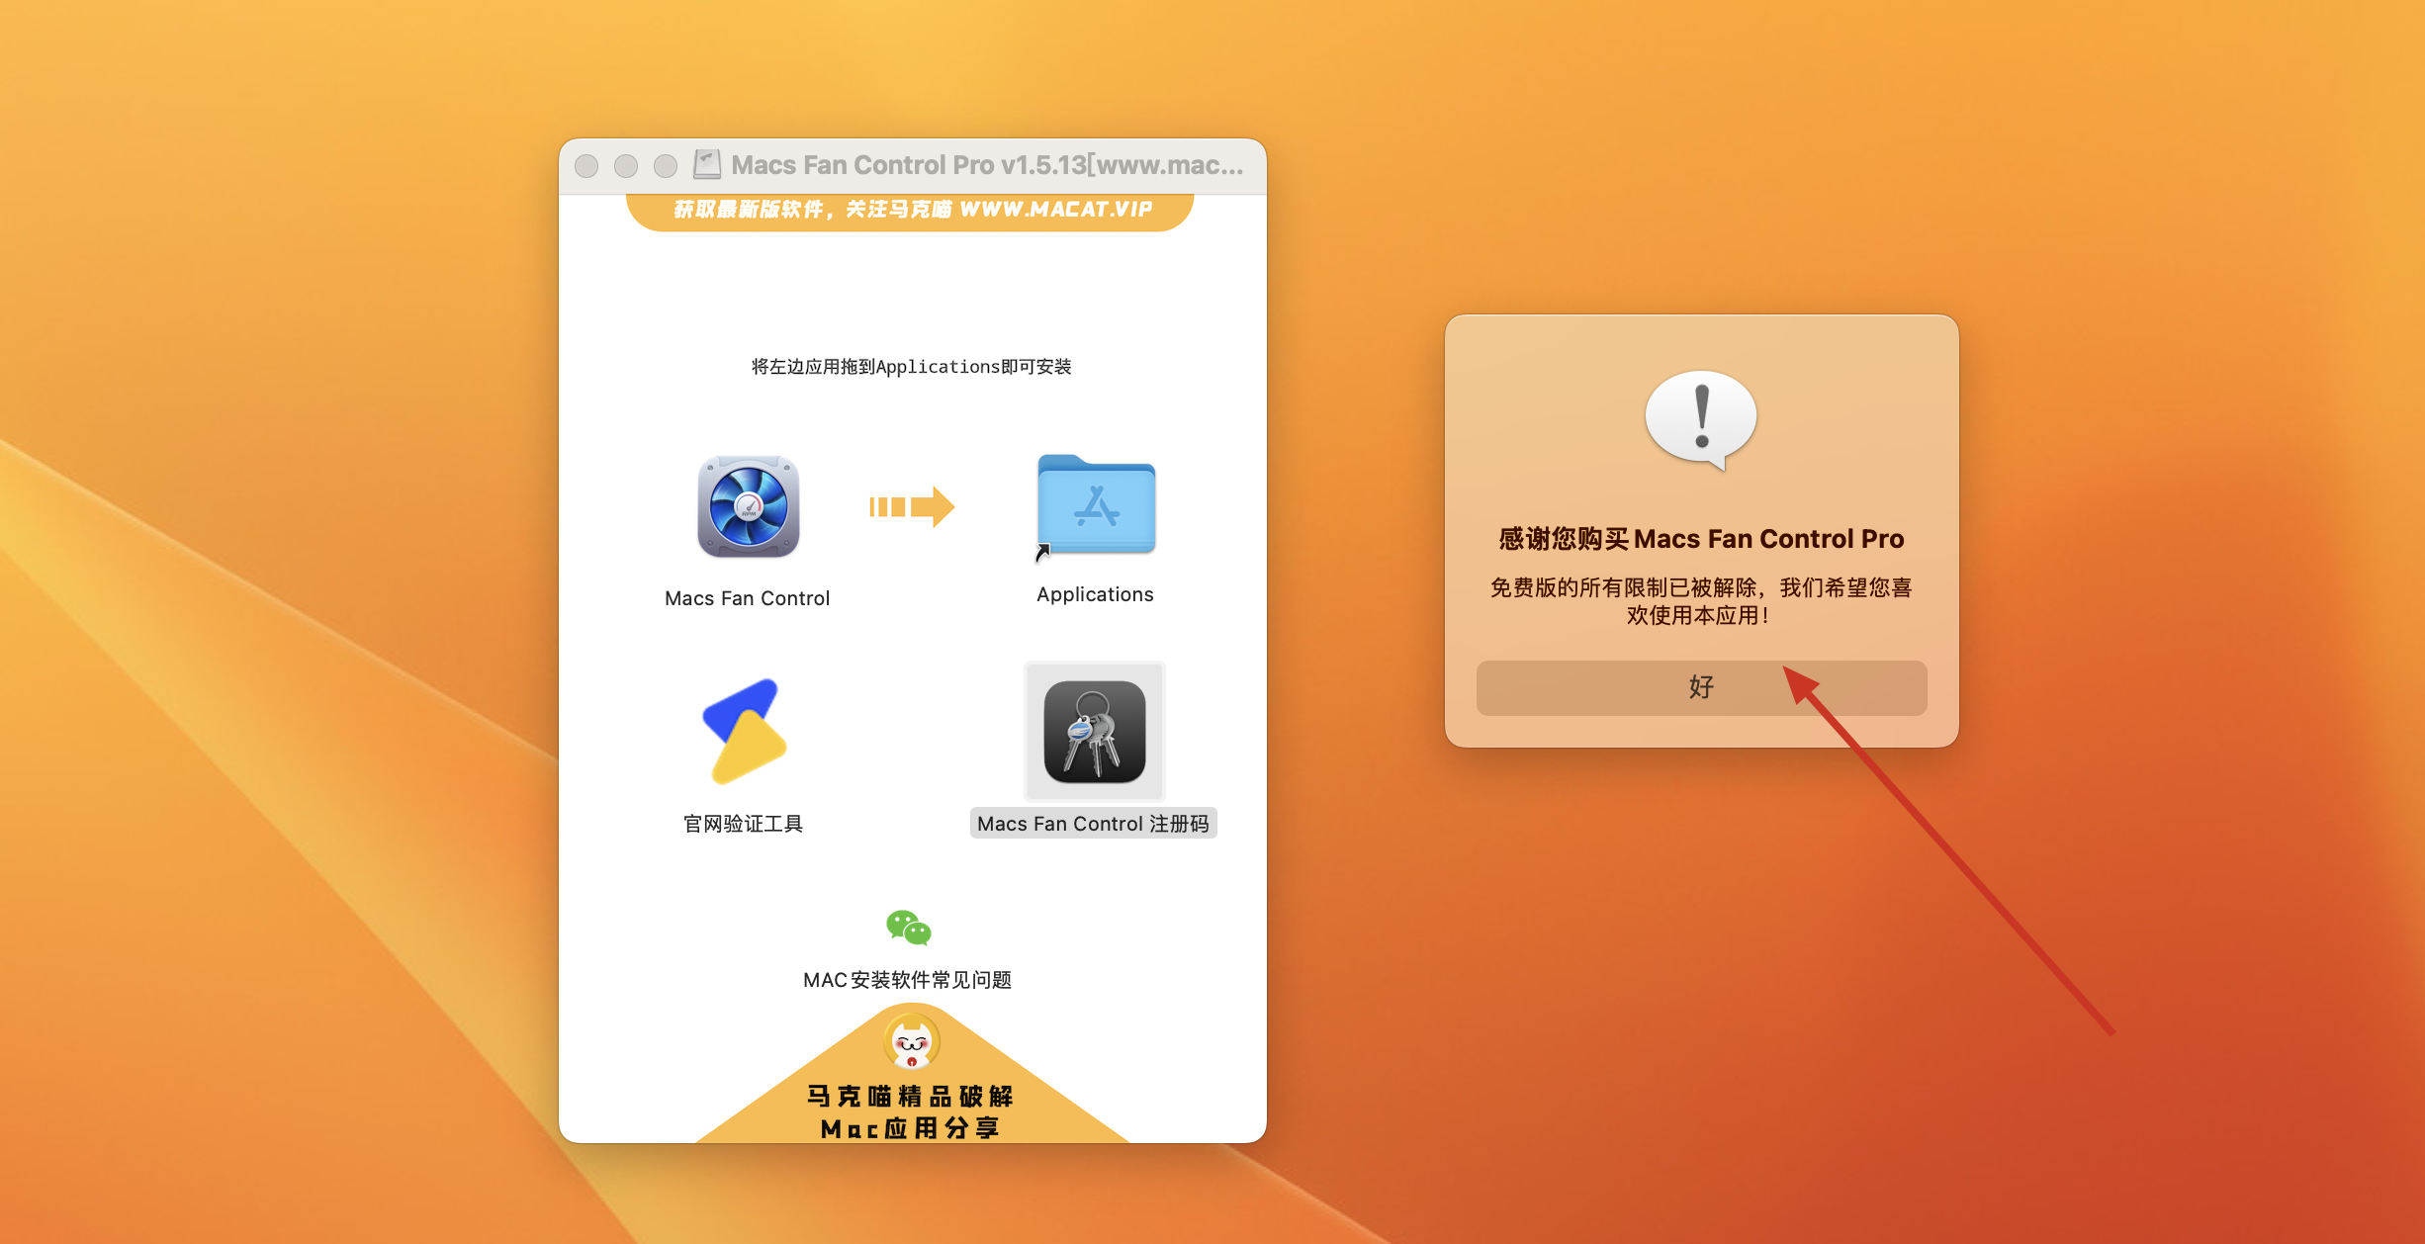Viewport: 2425px width, 1244px height.
Task: Click the Macs Fan Control 注册码 label
Action: click(x=1093, y=824)
